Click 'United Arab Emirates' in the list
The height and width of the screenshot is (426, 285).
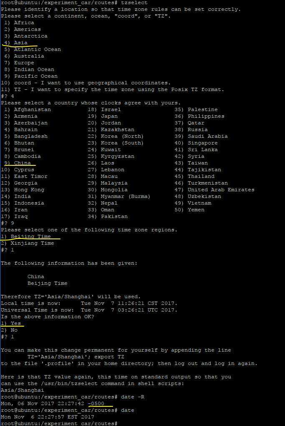221,190
